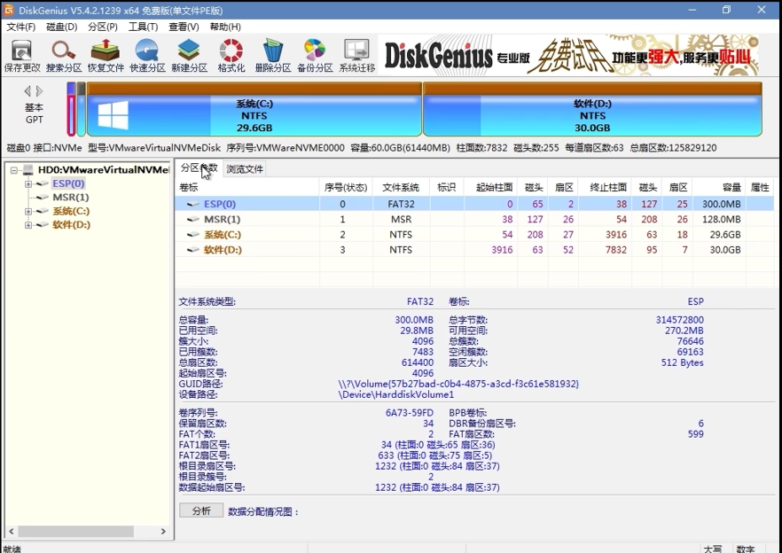Expand the 软件(D:) tree node
782x553 pixels.
pyautogui.click(x=28, y=225)
